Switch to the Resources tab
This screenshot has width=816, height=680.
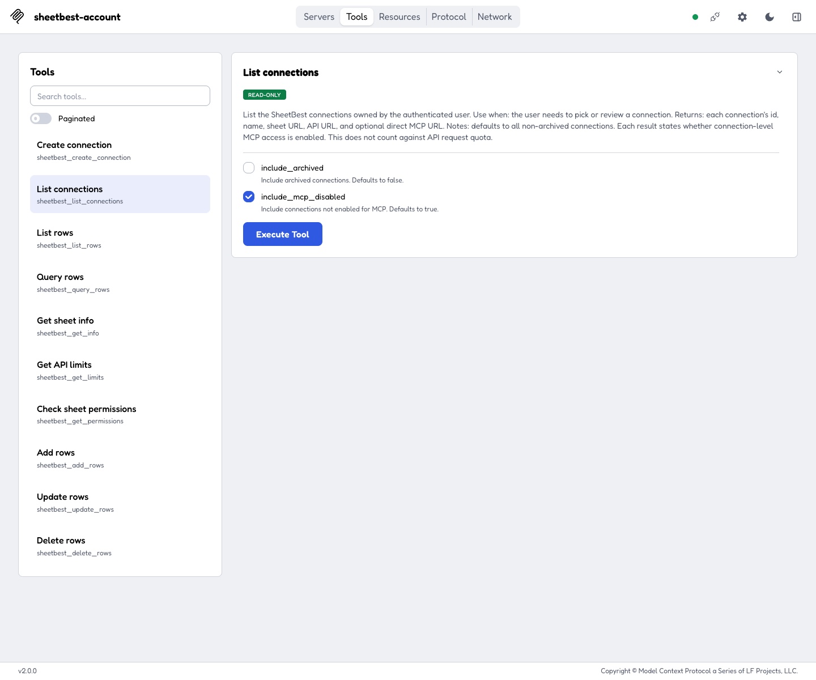(x=399, y=17)
